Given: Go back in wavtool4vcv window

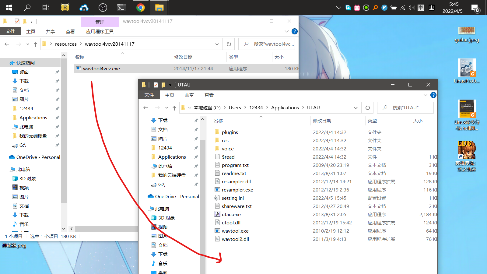Looking at the screenshot, I should click(x=7, y=44).
